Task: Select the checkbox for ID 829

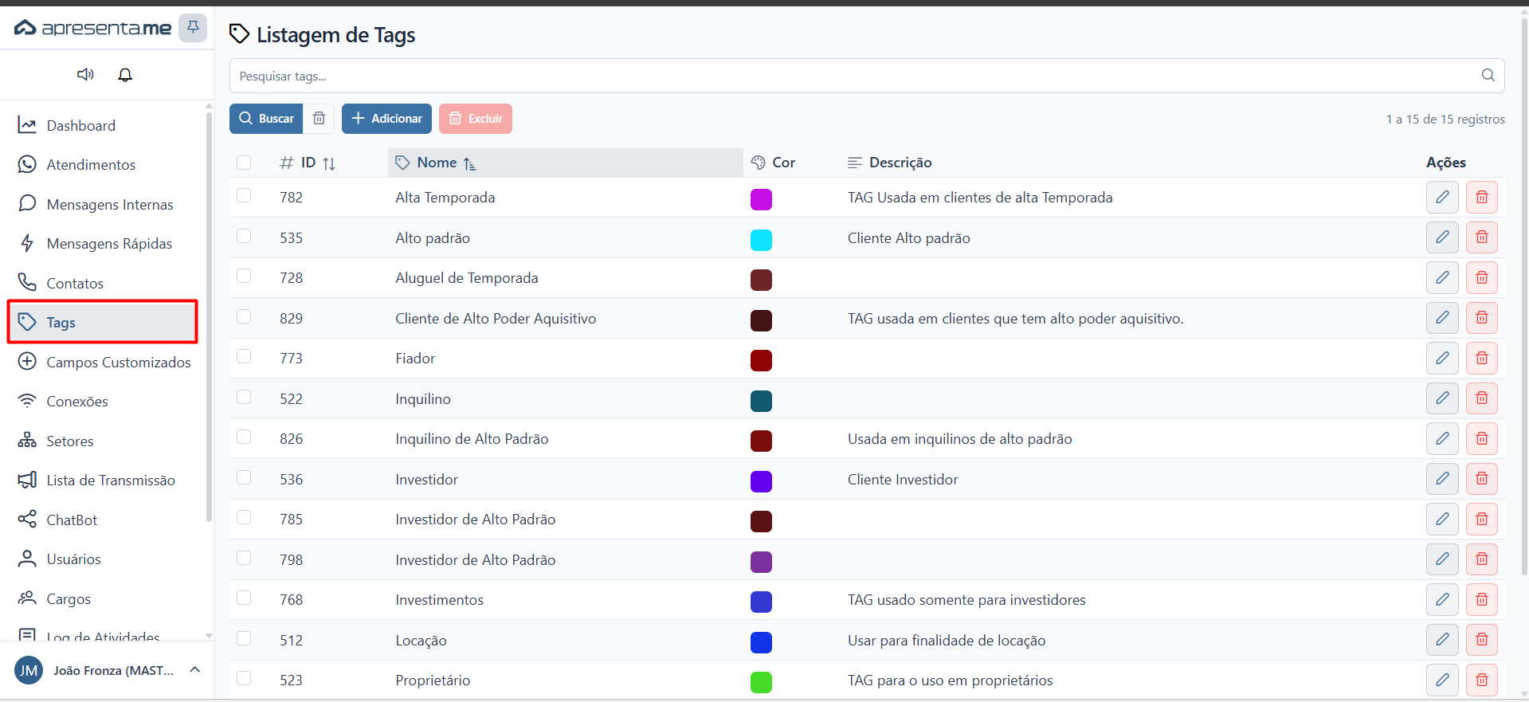Action: point(244,317)
